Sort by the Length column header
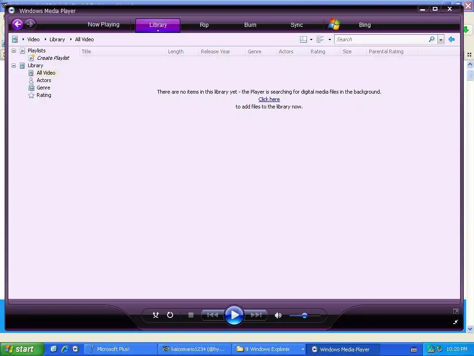474x356 pixels. pyautogui.click(x=182, y=51)
